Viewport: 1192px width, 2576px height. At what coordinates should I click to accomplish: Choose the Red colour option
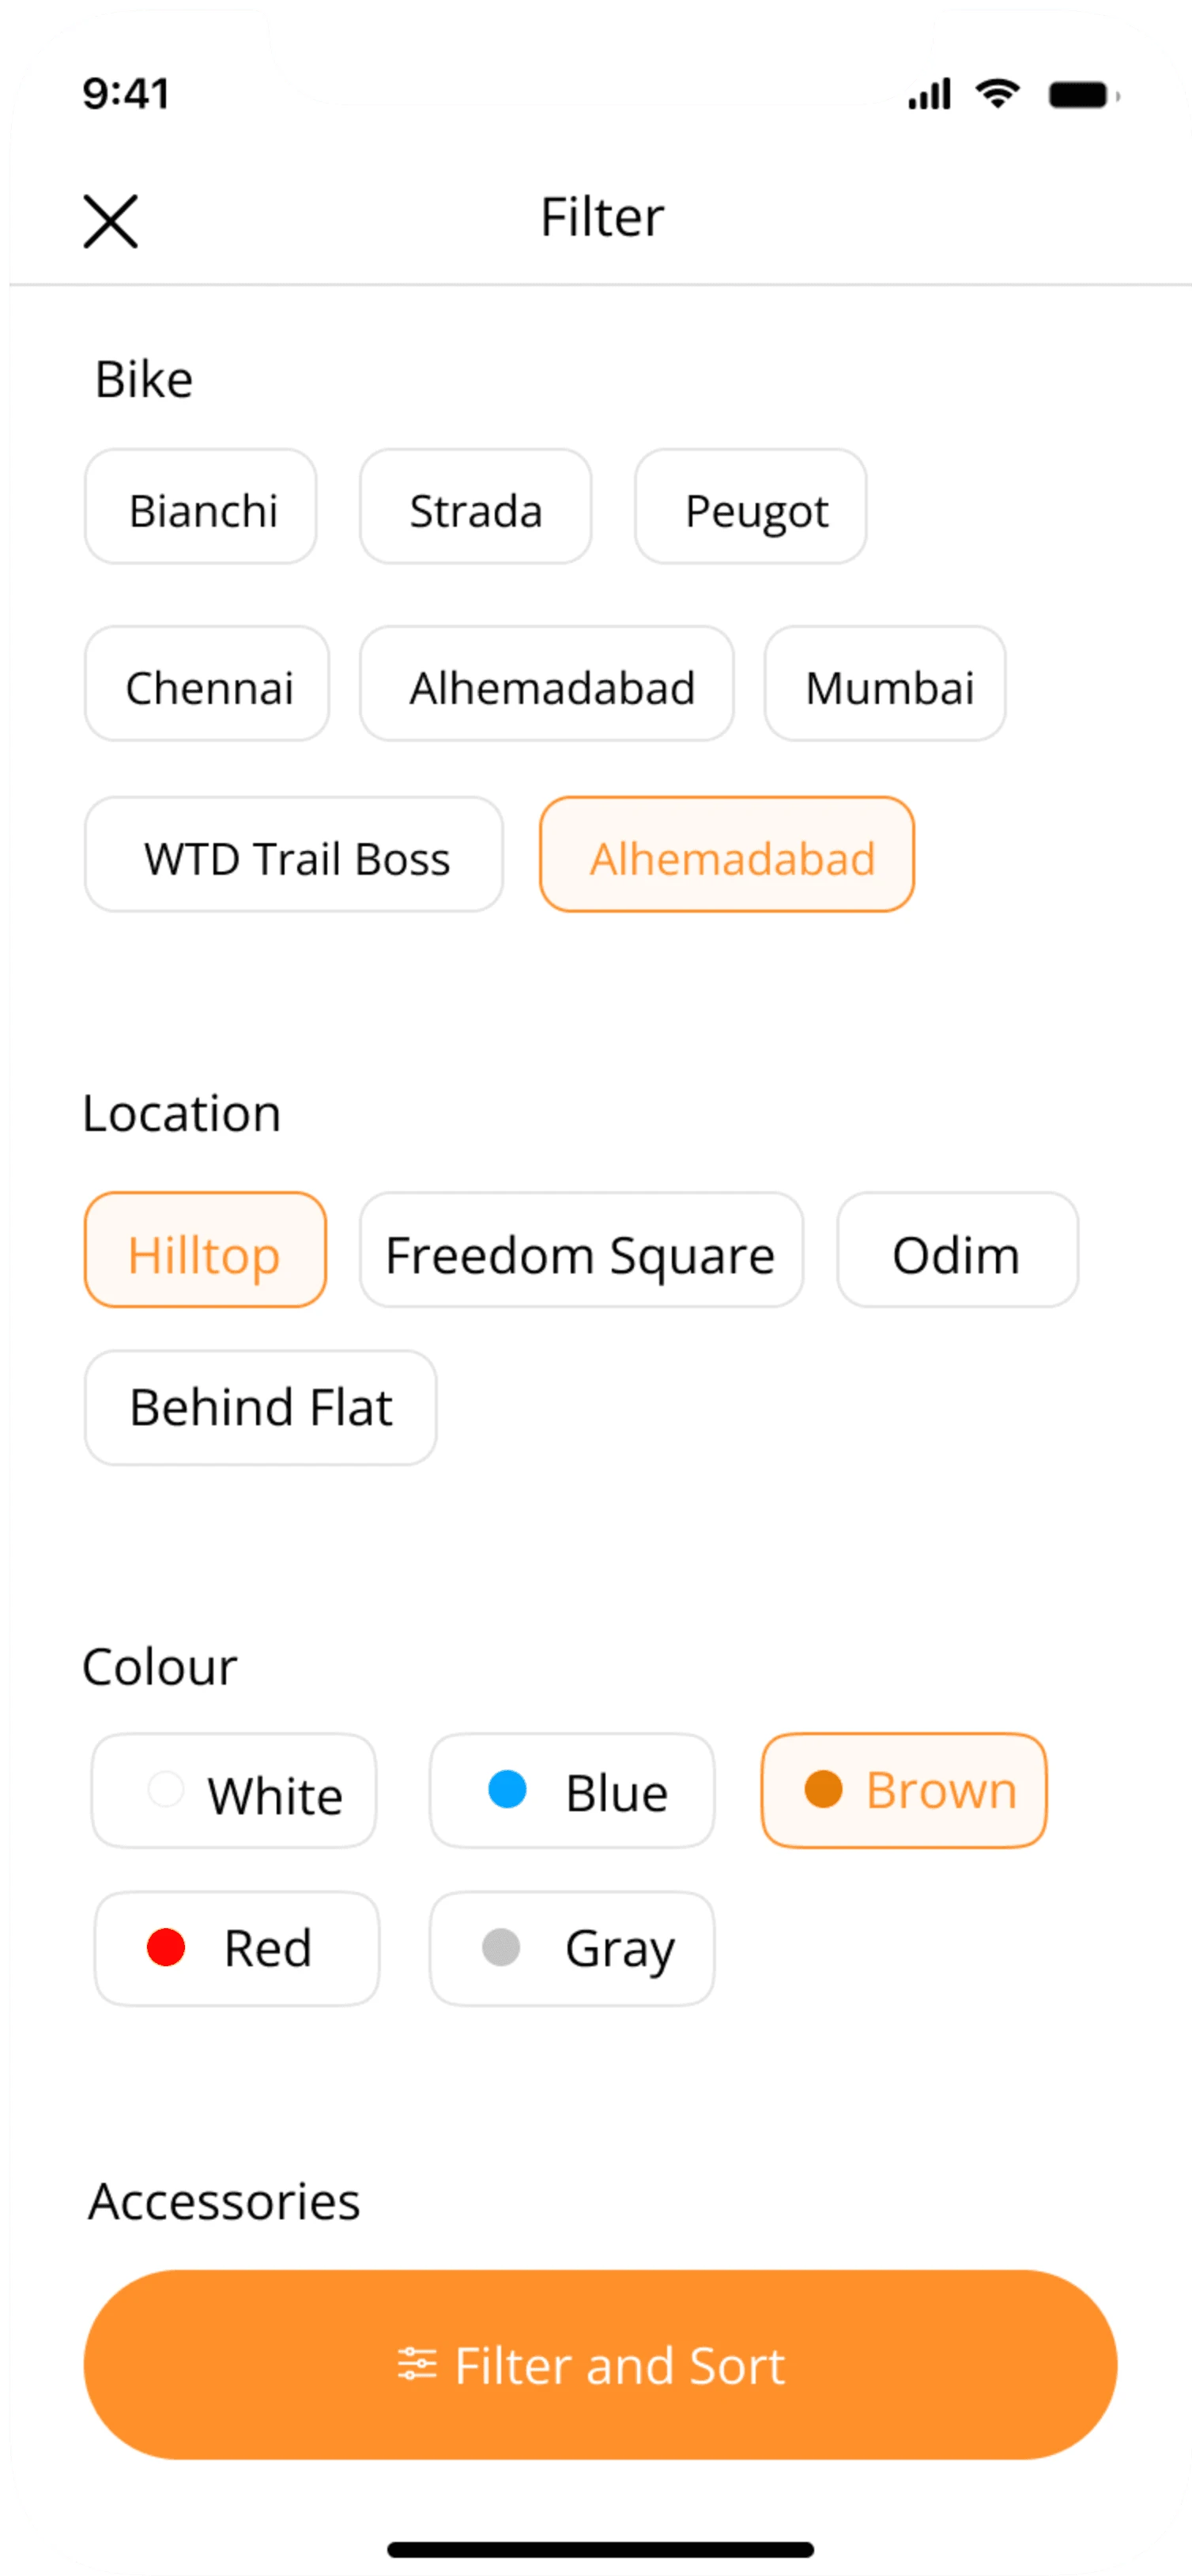tap(237, 1949)
